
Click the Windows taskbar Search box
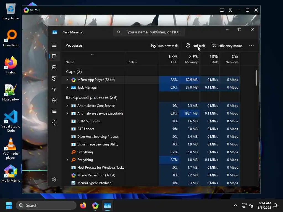click(46, 205)
